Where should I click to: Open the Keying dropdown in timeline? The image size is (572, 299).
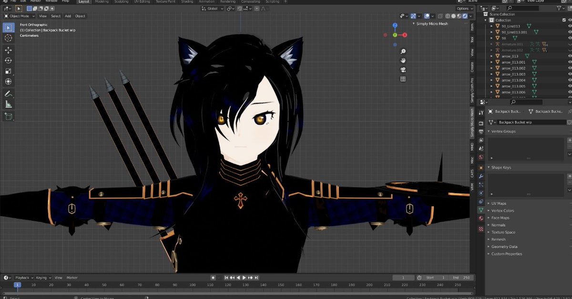click(x=42, y=278)
